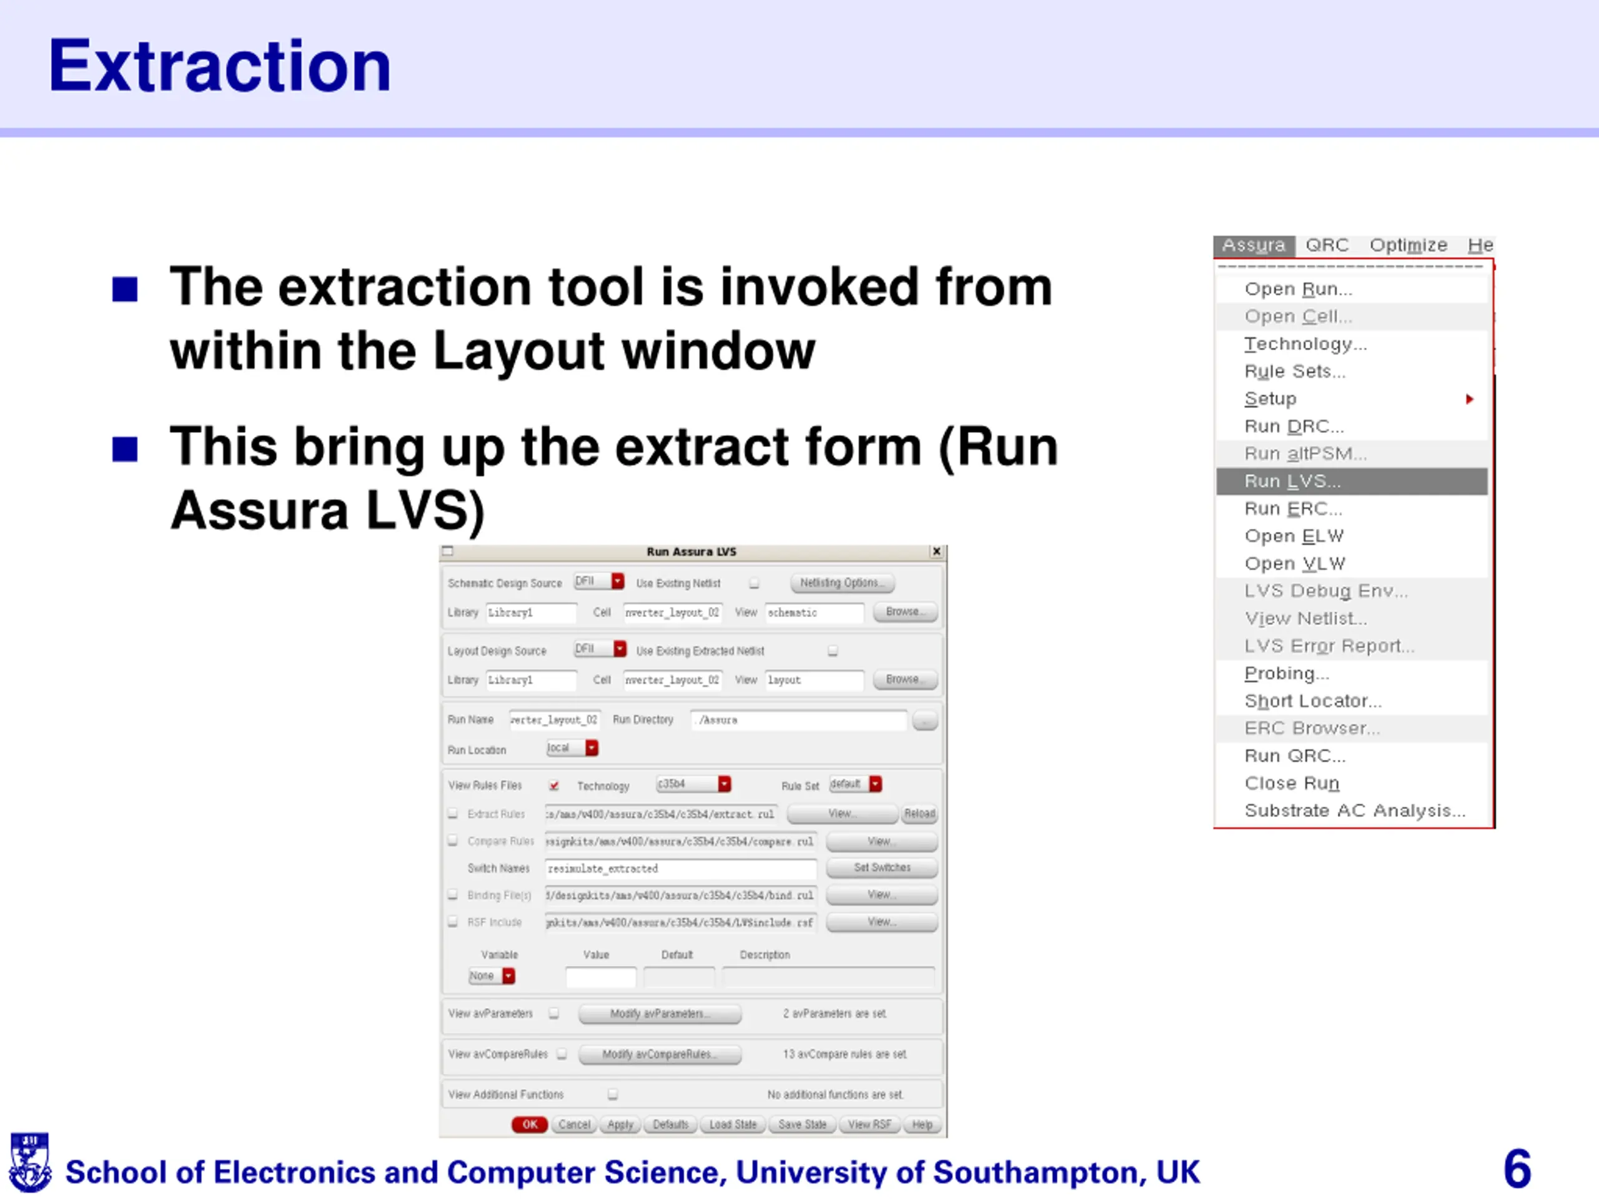Viewport: 1599px width, 1199px height.
Task: Enable the Extract Rules checkbox
Action: [x=453, y=814]
